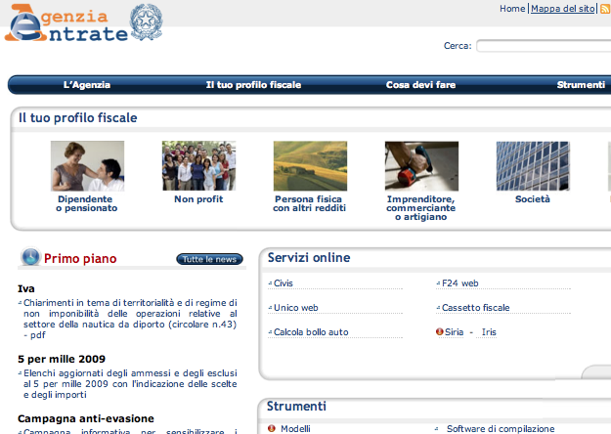
Task: Select the Società building photo
Action: pyautogui.click(x=533, y=166)
